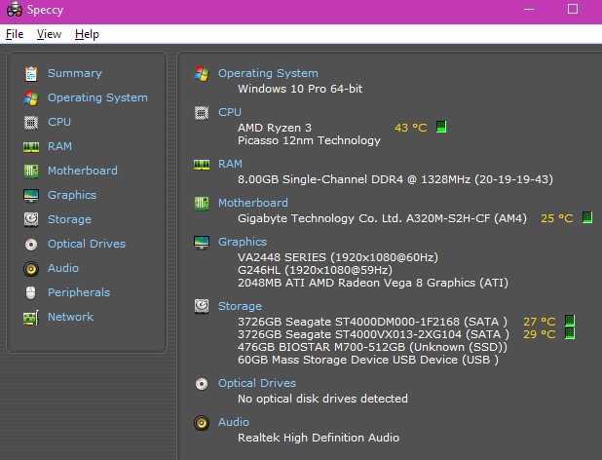
Task: Click the Storage drive icon in sidebar
Action: tap(31, 219)
